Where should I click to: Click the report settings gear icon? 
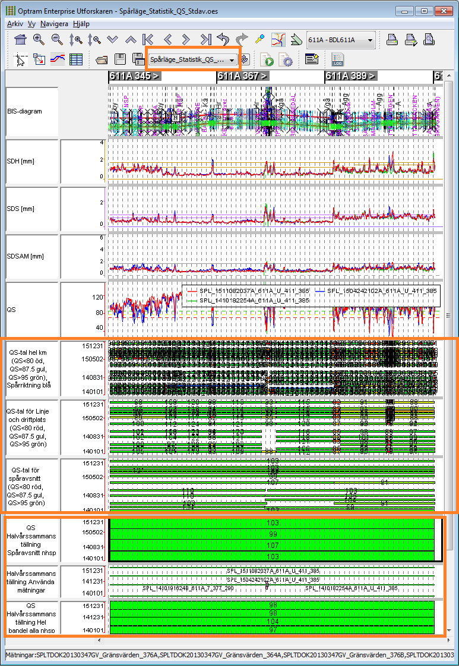[x=286, y=59]
